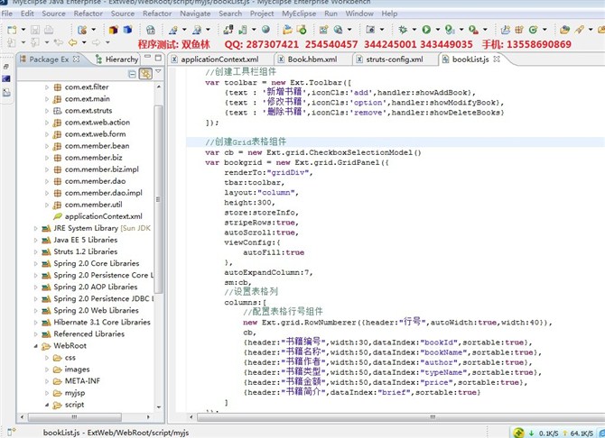Image resolution: width=605 pixels, height=438 pixels.
Task: Collapse the script folder
Action: tap(47, 405)
